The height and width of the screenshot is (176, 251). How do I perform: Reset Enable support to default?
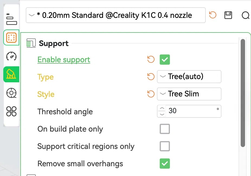[x=151, y=59]
